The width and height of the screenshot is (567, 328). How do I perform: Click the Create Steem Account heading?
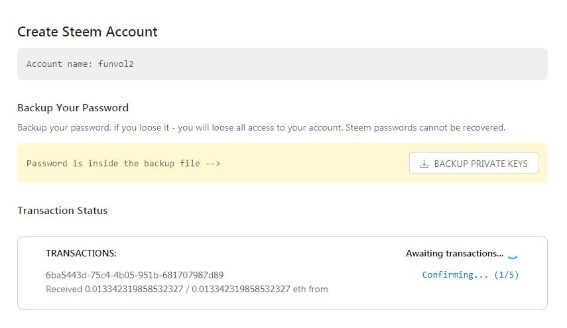click(x=87, y=31)
